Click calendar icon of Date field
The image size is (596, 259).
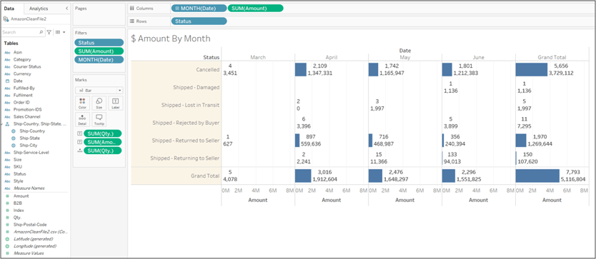pos(7,81)
